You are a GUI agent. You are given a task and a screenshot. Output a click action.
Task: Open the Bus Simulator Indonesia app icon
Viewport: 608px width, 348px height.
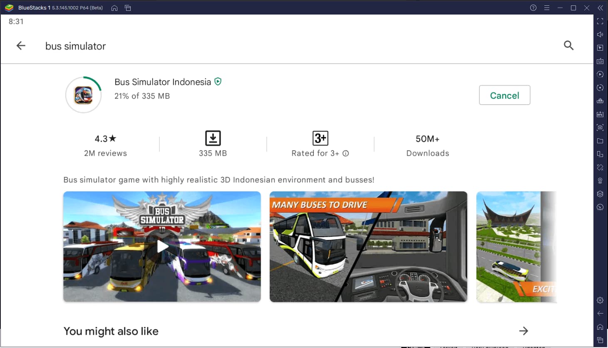[84, 95]
